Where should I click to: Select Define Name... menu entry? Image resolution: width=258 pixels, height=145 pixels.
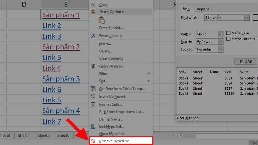111,119
